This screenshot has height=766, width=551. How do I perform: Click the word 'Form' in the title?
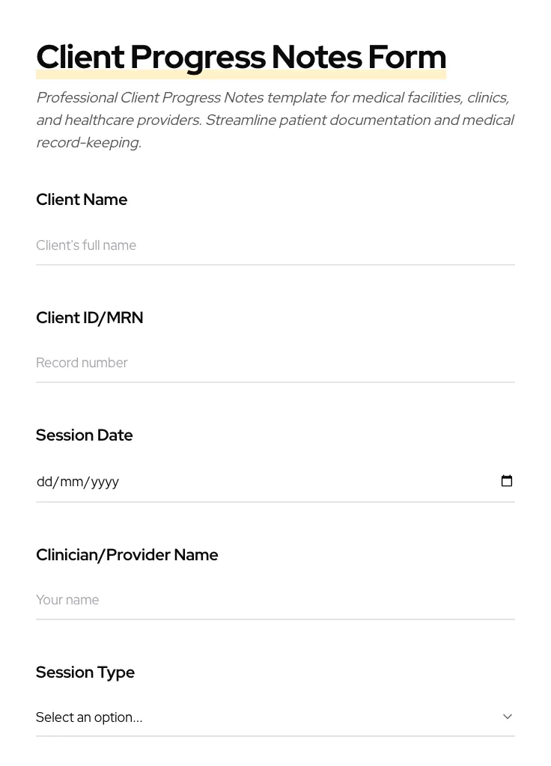click(407, 57)
